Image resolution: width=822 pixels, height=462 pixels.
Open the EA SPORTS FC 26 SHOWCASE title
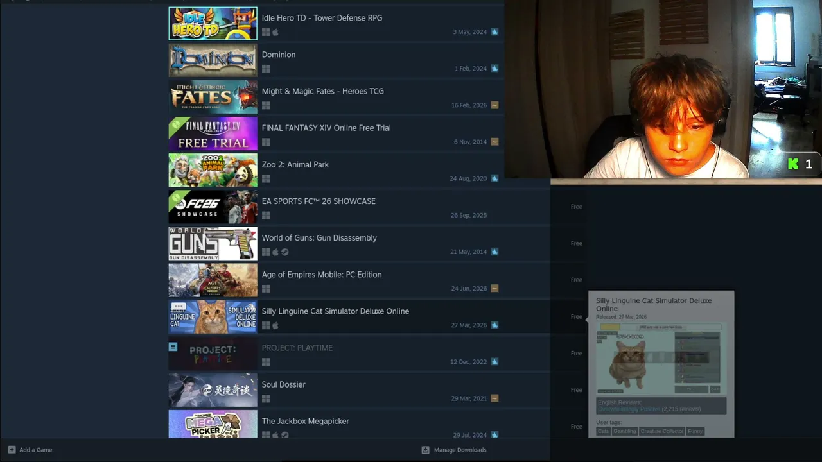[x=319, y=201]
